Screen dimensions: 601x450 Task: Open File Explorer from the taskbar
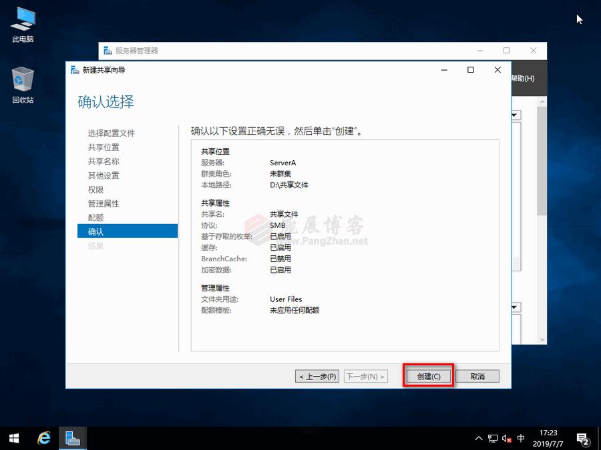71,438
